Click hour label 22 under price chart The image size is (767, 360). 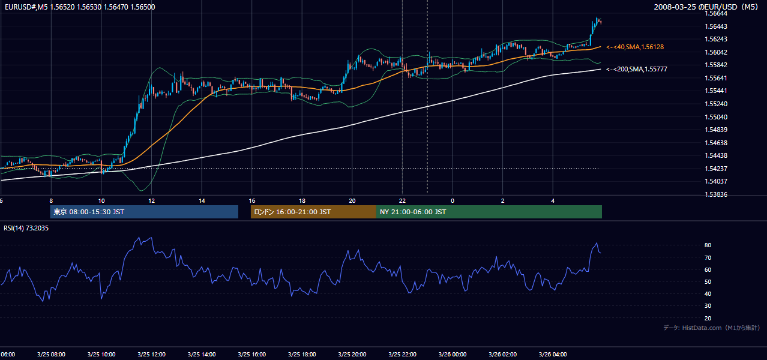(x=402, y=200)
